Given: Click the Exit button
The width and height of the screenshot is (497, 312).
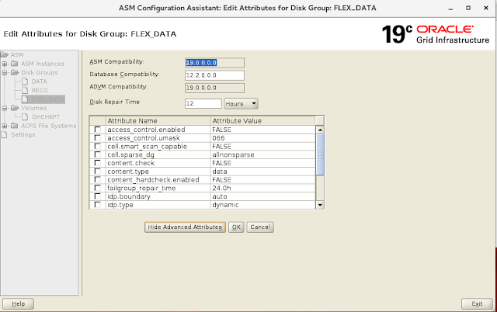Looking at the screenshot, I should pos(477,303).
